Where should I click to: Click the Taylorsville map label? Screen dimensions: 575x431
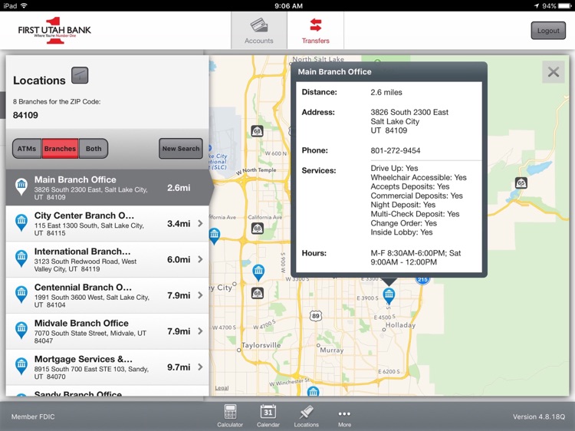(261, 345)
